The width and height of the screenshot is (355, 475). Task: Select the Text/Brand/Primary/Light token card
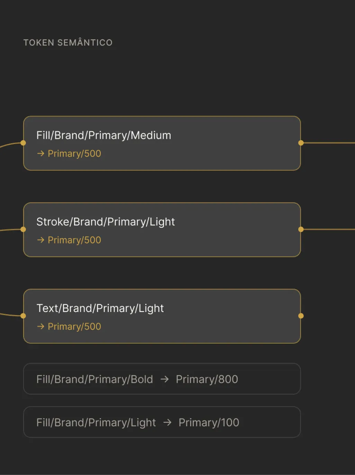point(162,316)
